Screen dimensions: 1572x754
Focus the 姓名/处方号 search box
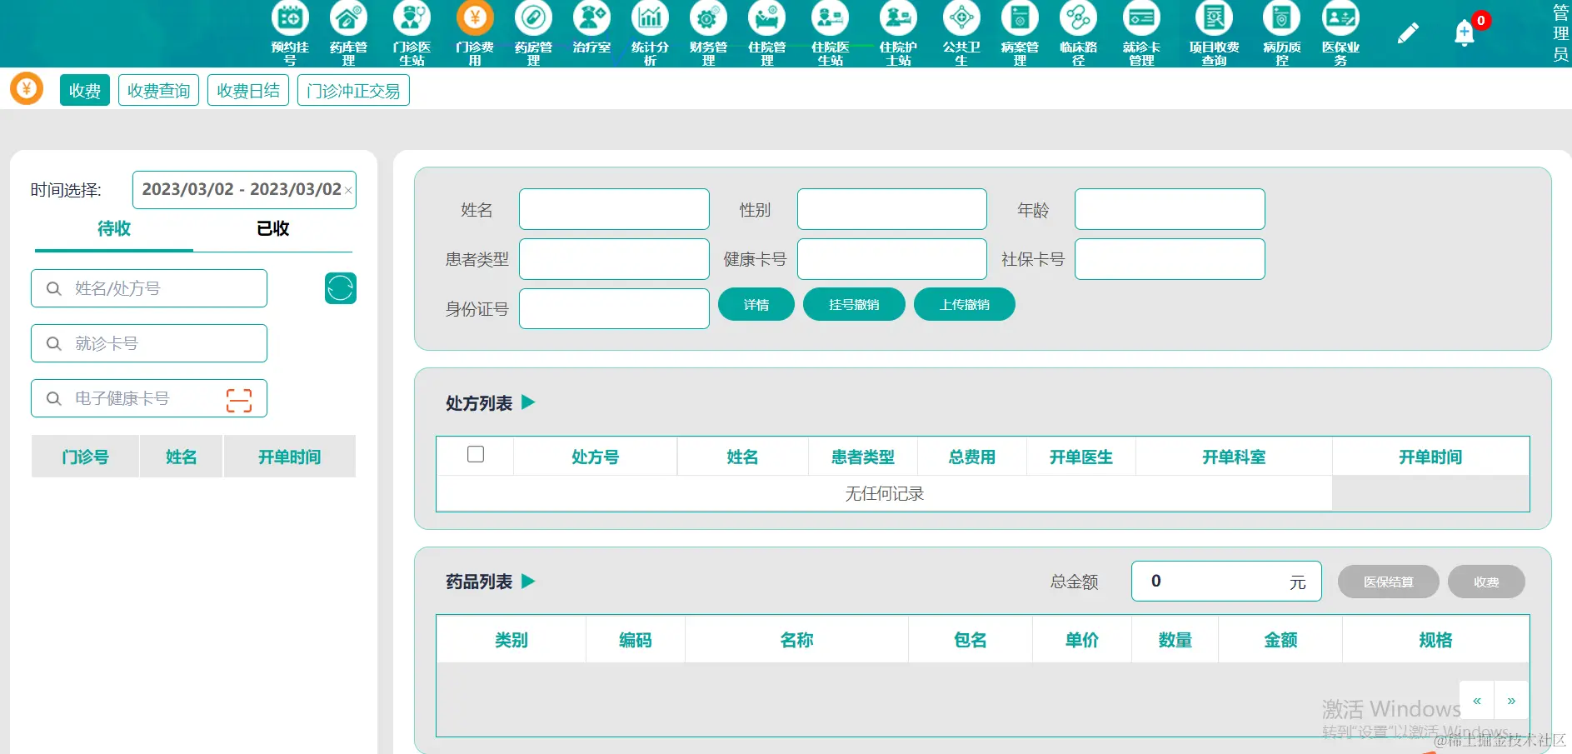[x=149, y=288]
